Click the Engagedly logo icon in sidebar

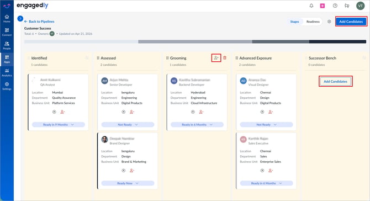click(7, 6)
